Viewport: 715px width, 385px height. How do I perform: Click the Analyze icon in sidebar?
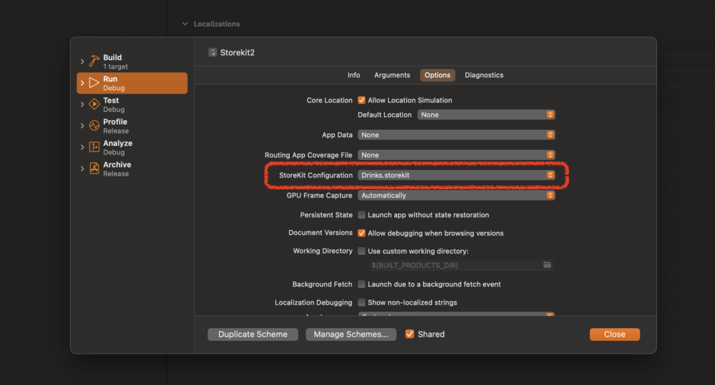coord(94,147)
